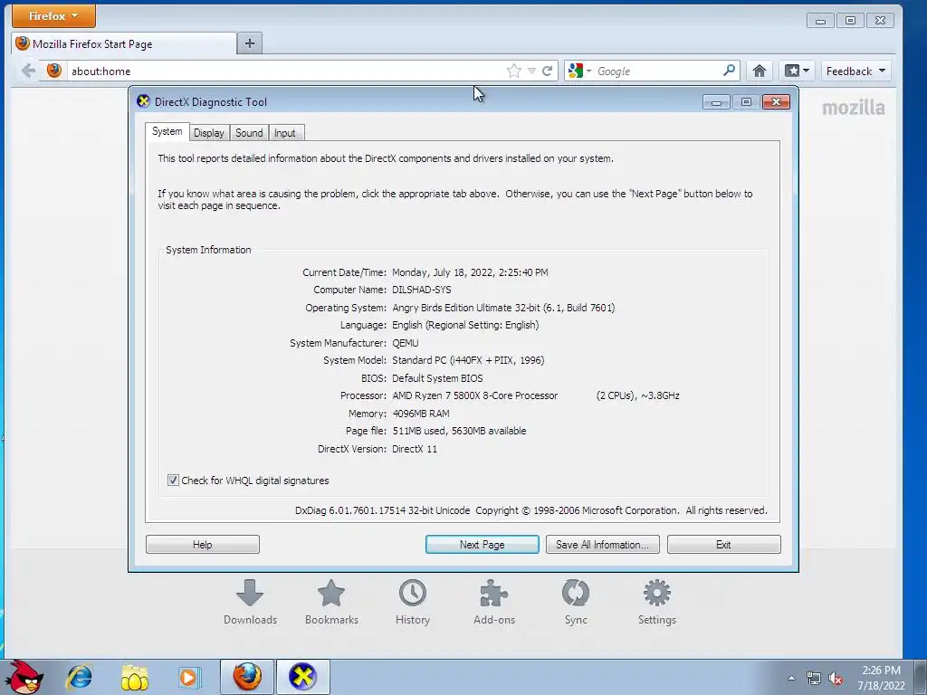Click the memory value 4096MB RAM
Screen dimensions: 927x695
pyautogui.click(x=421, y=413)
